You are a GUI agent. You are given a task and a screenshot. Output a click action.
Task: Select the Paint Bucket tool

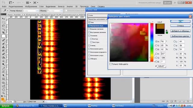3,57
